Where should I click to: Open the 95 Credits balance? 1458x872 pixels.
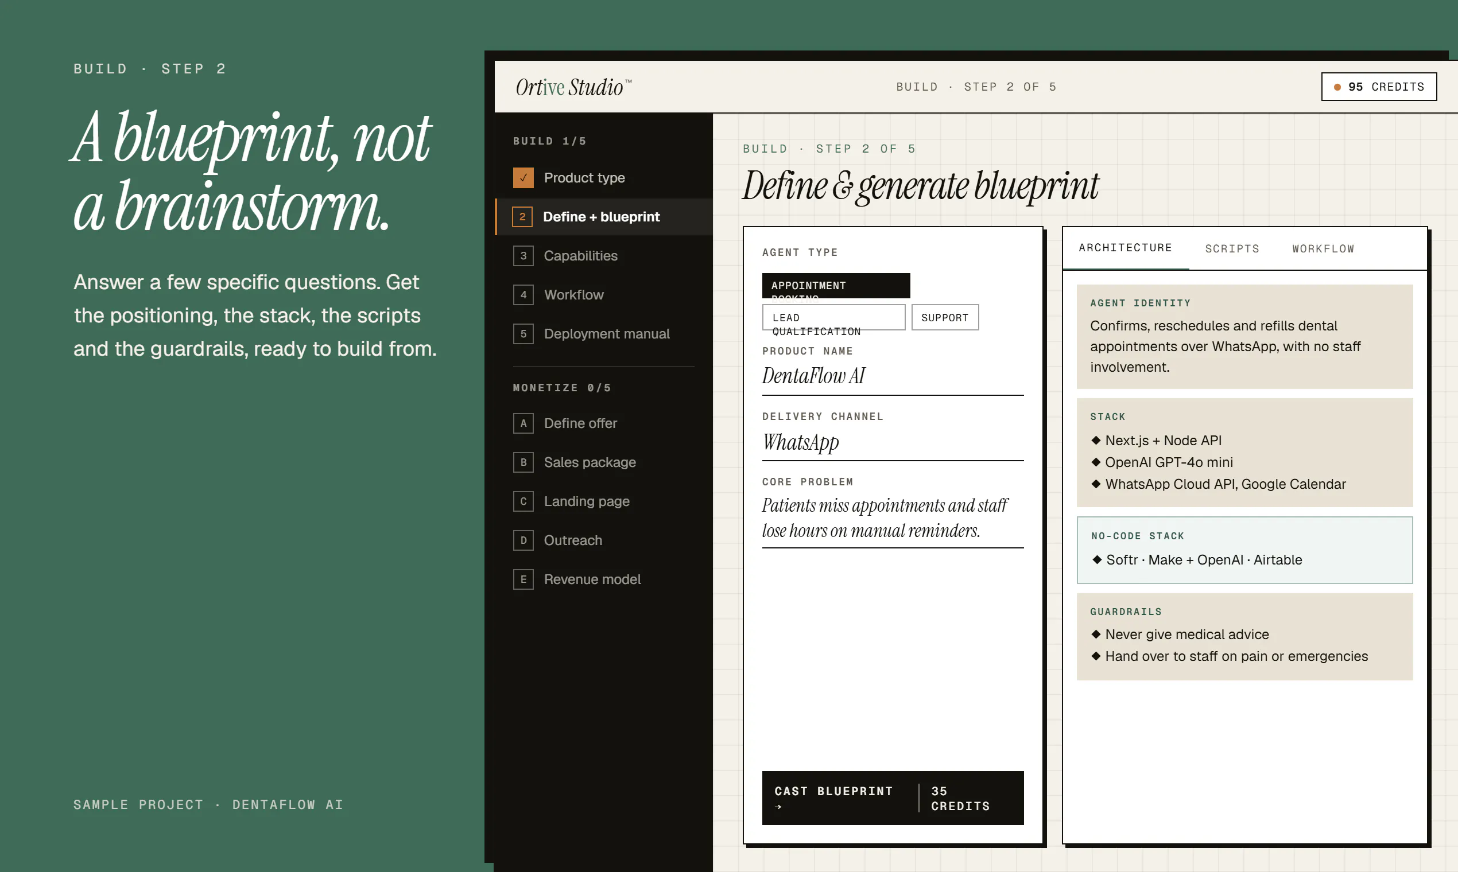point(1378,87)
